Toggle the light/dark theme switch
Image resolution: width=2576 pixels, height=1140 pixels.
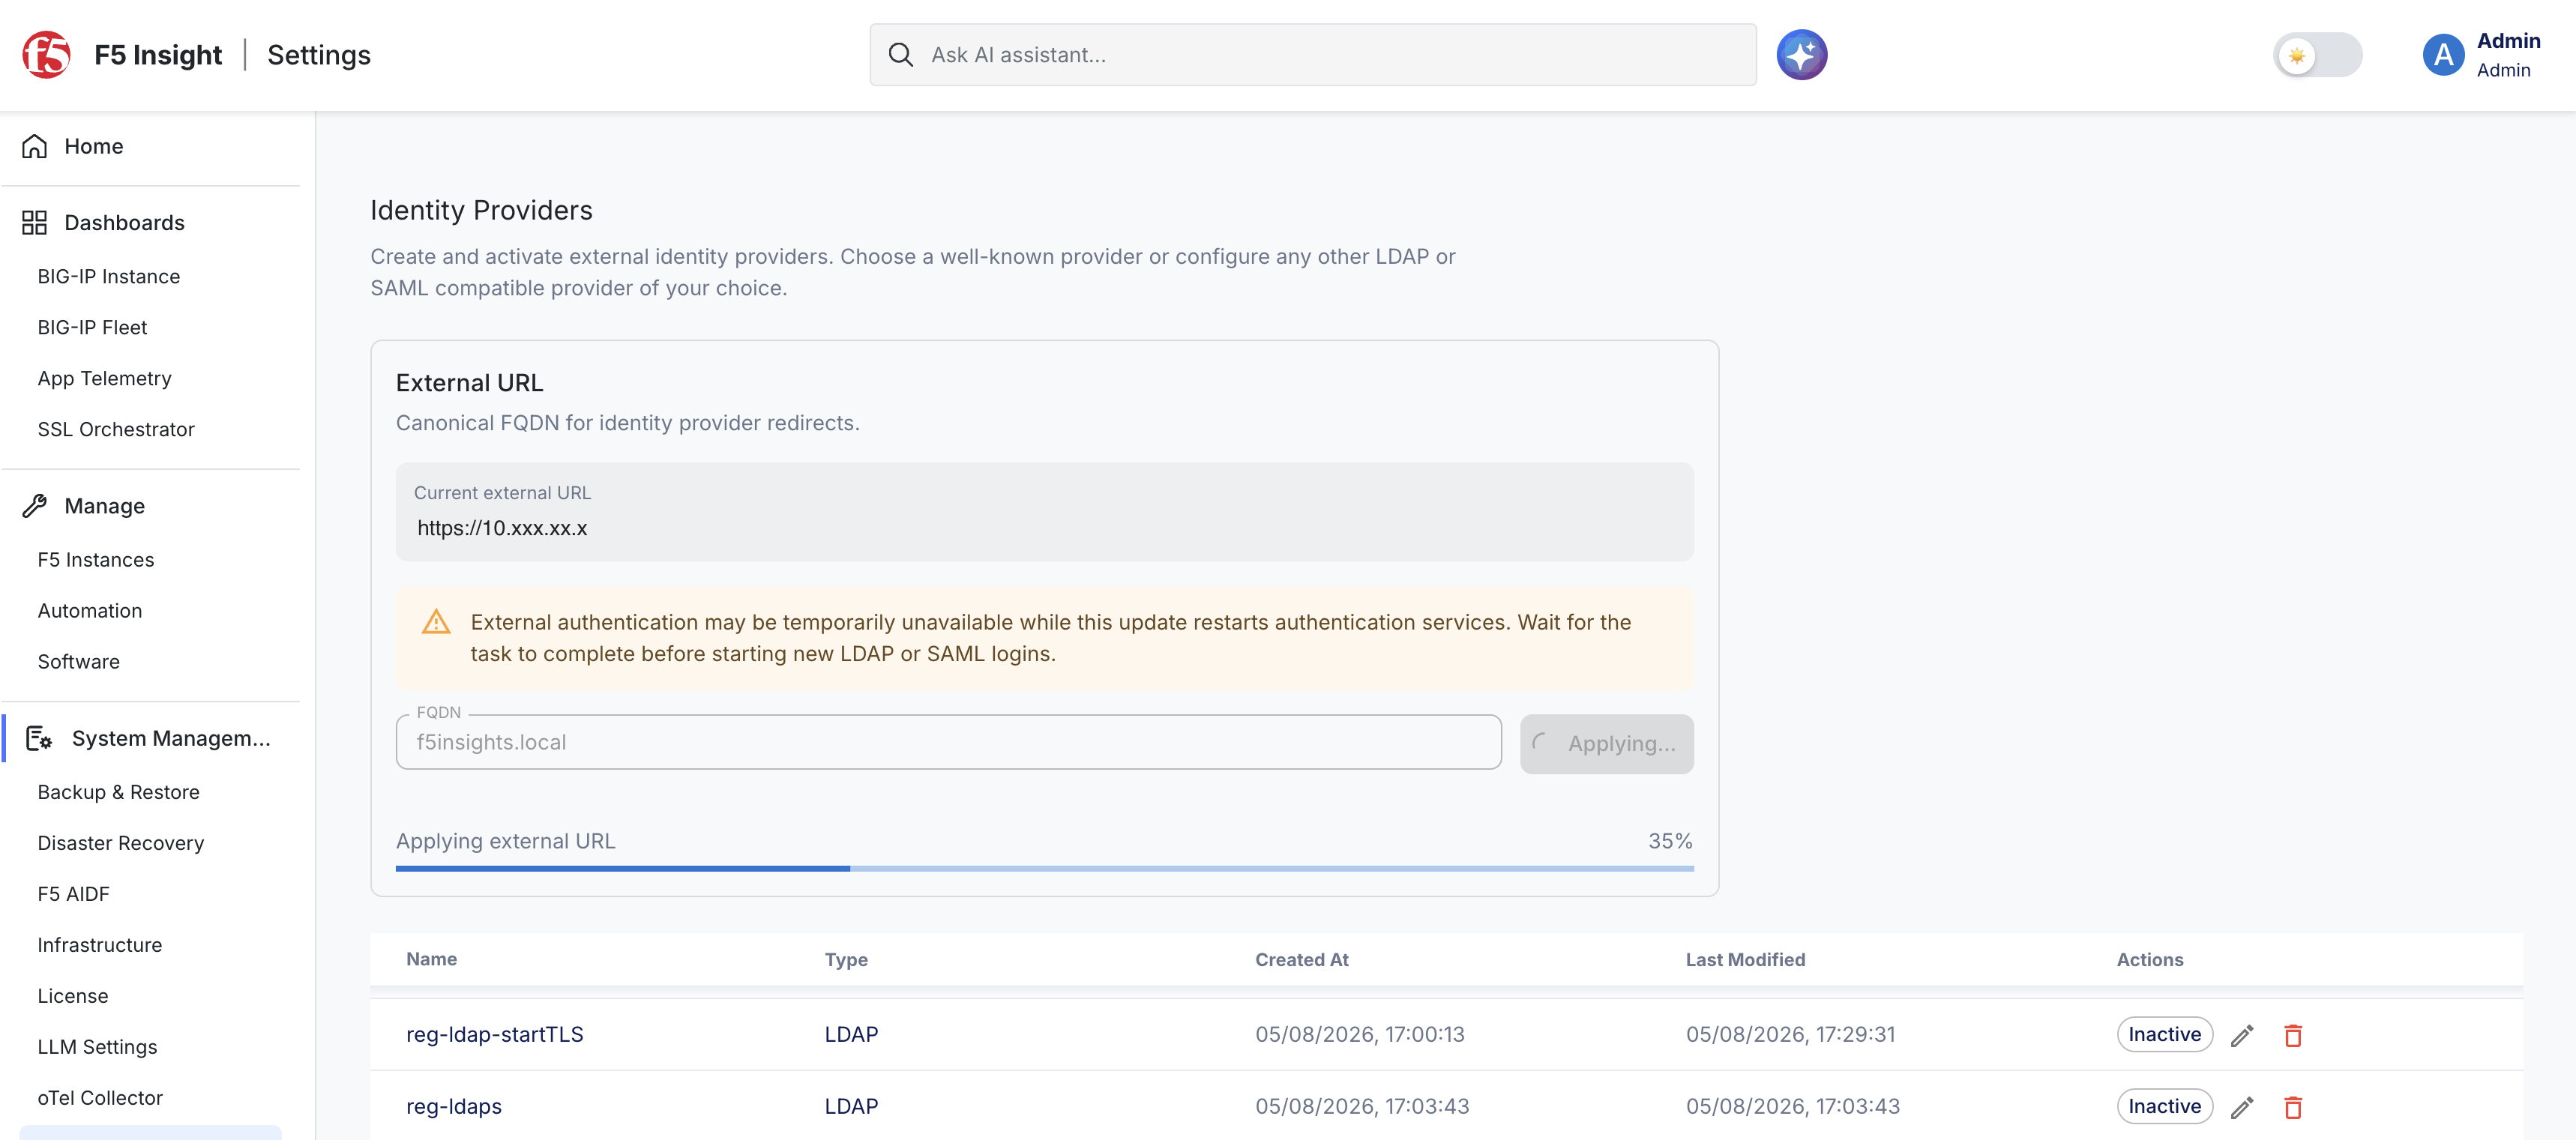click(2317, 55)
